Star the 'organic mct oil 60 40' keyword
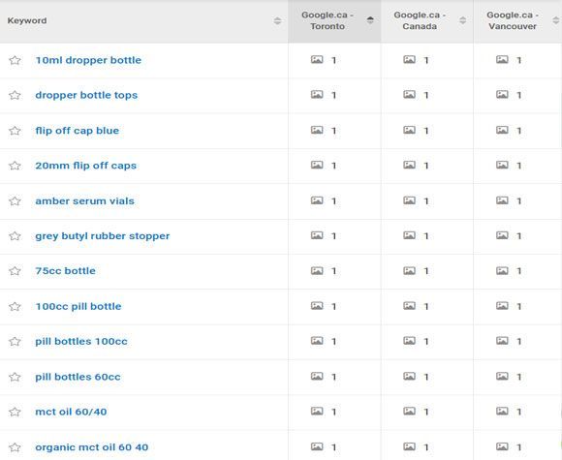The height and width of the screenshot is (460, 562). click(15, 447)
